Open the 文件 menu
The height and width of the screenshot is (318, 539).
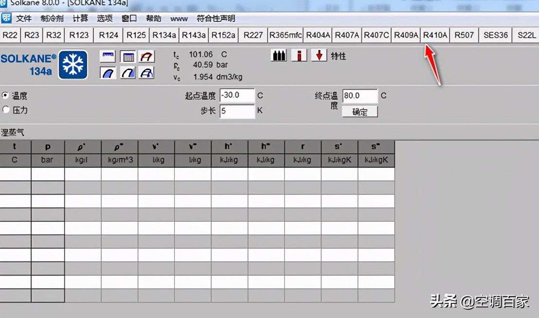point(24,18)
